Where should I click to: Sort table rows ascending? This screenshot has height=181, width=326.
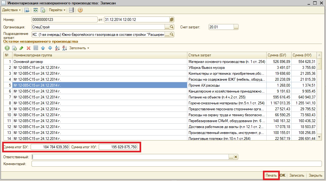coord(57,48)
